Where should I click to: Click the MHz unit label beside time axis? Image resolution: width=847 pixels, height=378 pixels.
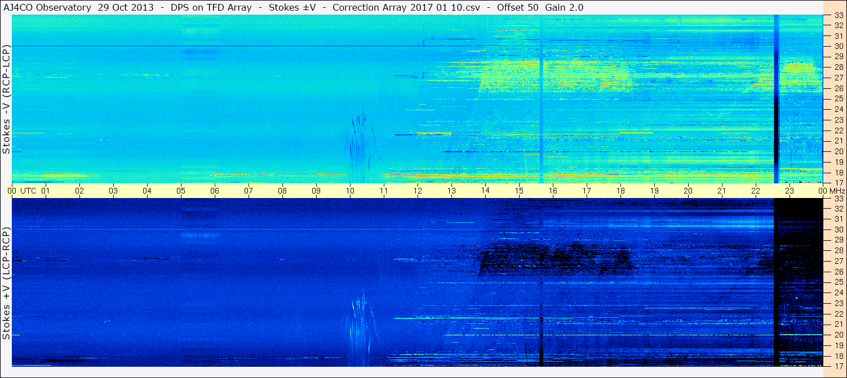coord(836,191)
